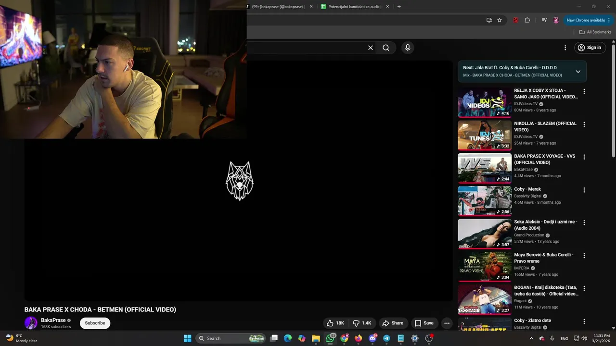
Task: Open BakaPrase channel name link
Action: point(53,320)
